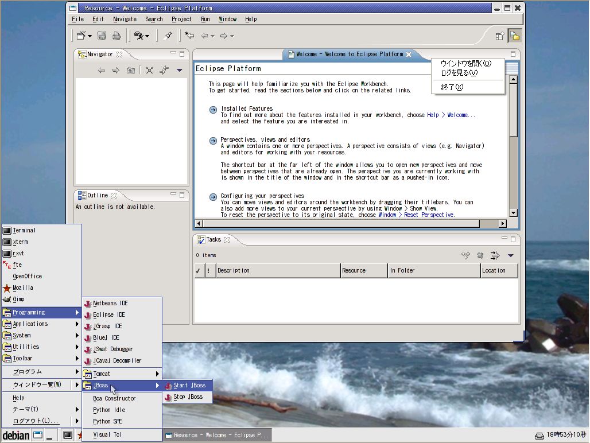Click the Tasks view tab

point(214,239)
